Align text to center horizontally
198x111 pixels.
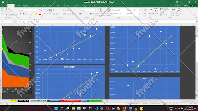point(47,14)
